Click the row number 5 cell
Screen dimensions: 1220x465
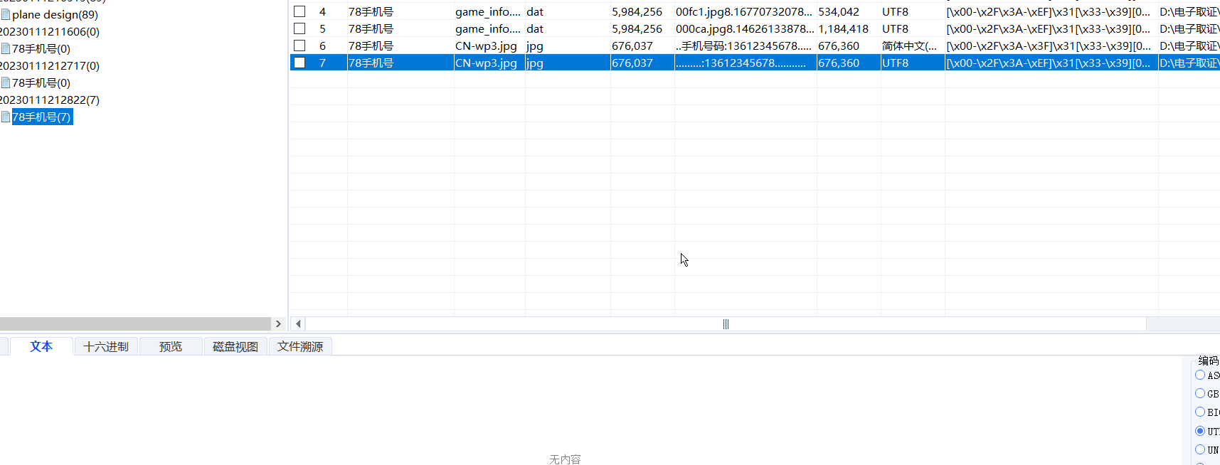click(x=322, y=28)
